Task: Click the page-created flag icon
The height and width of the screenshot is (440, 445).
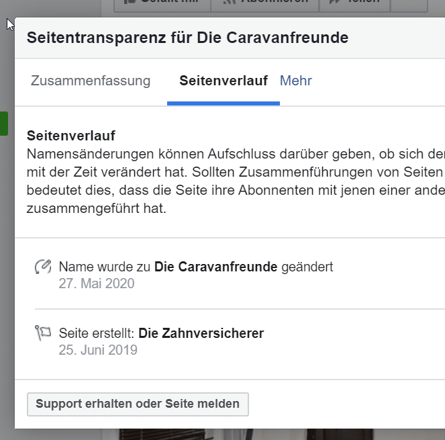Action: pos(43,333)
